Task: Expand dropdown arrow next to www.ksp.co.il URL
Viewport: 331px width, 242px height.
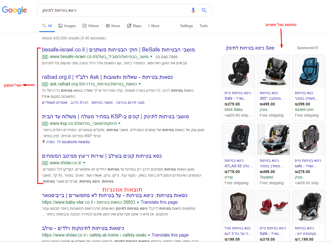Action: (119, 123)
